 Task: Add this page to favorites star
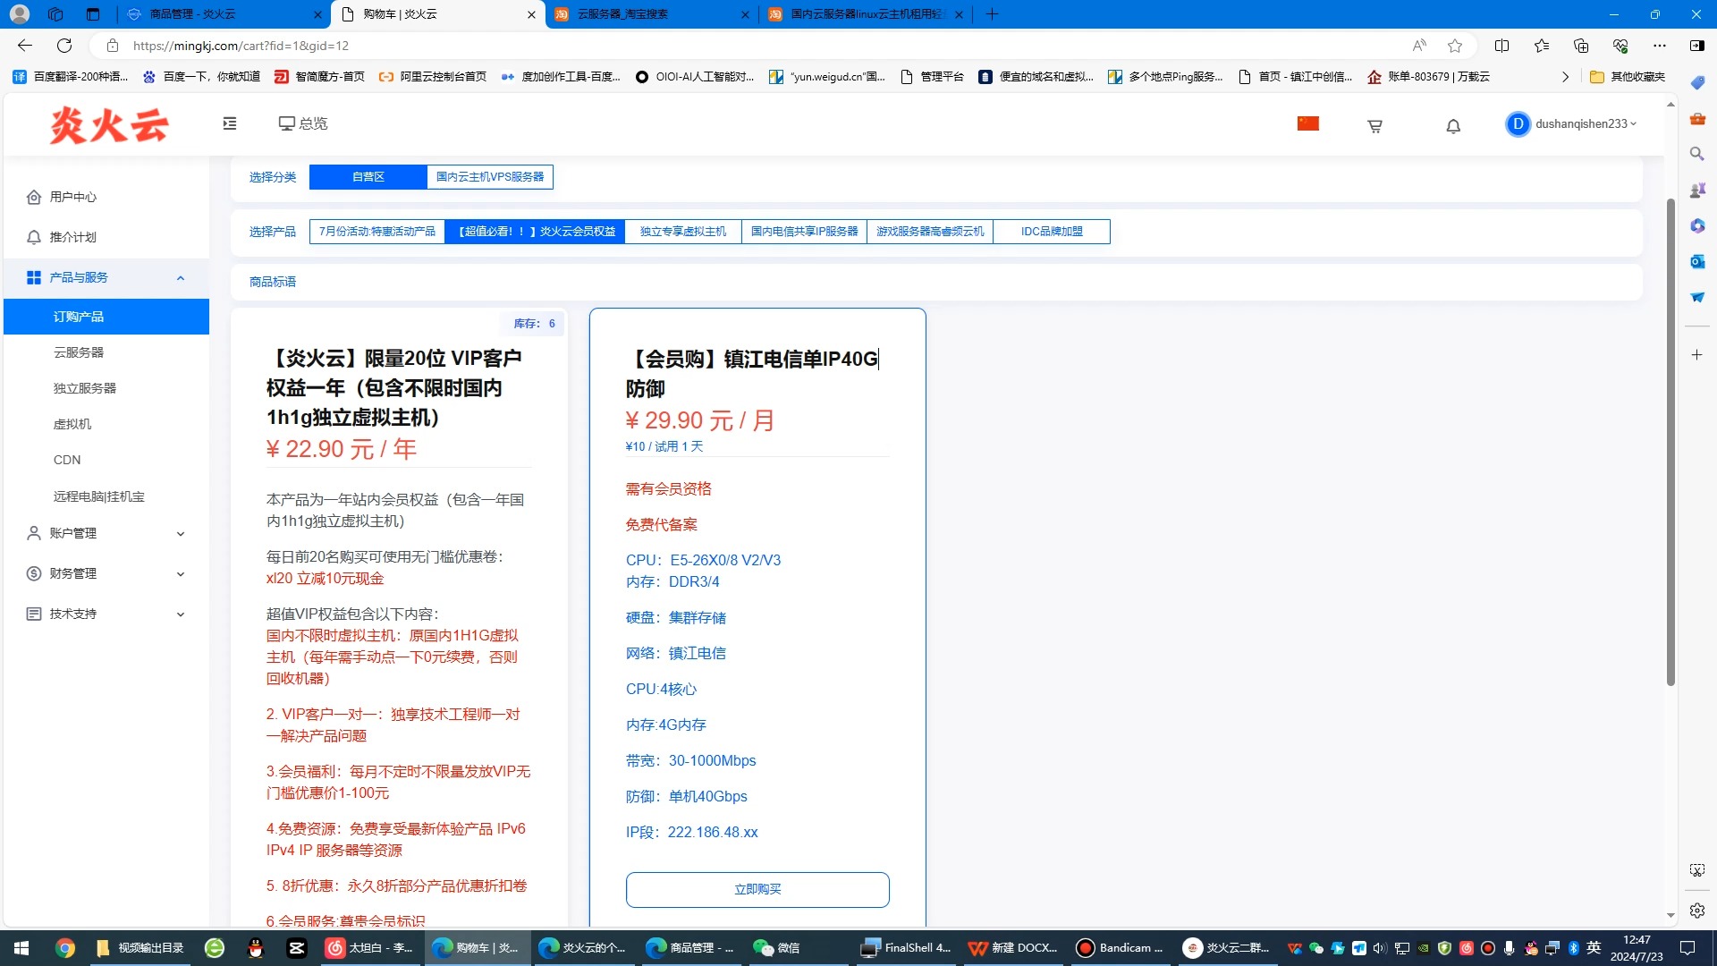1455,46
